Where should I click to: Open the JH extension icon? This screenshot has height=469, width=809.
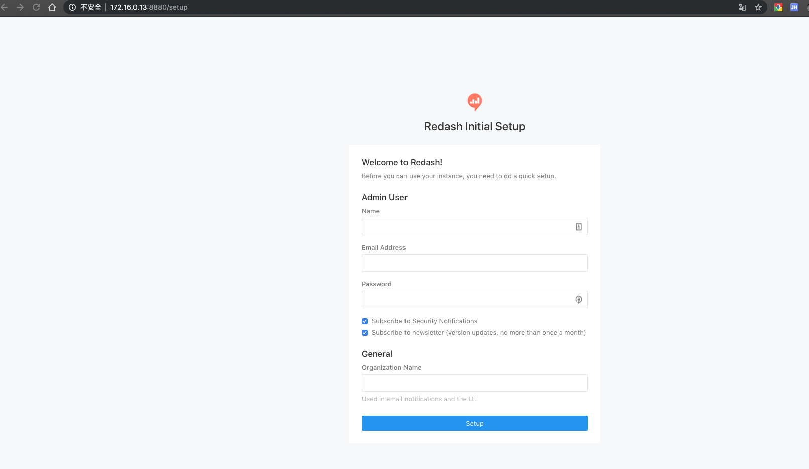click(794, 7)
